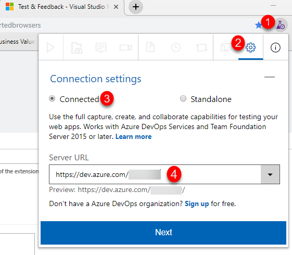Click the Sign up link

coord(197,204)
